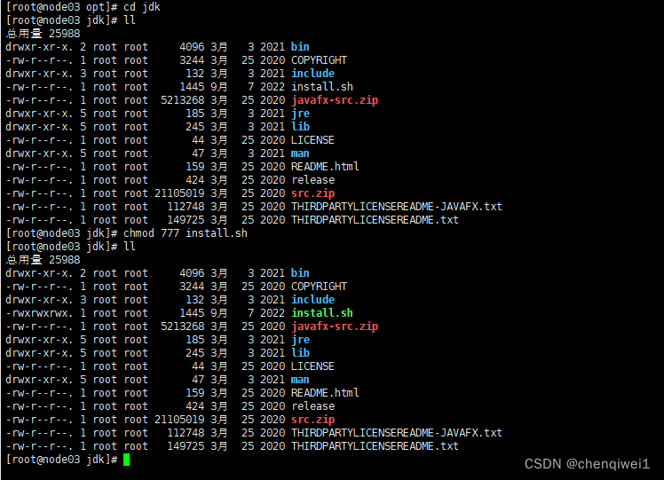This screenshot has height=480, width=664.
Task: Select size '5213268' in listing after chmod
Action: (x=183, y=327)
